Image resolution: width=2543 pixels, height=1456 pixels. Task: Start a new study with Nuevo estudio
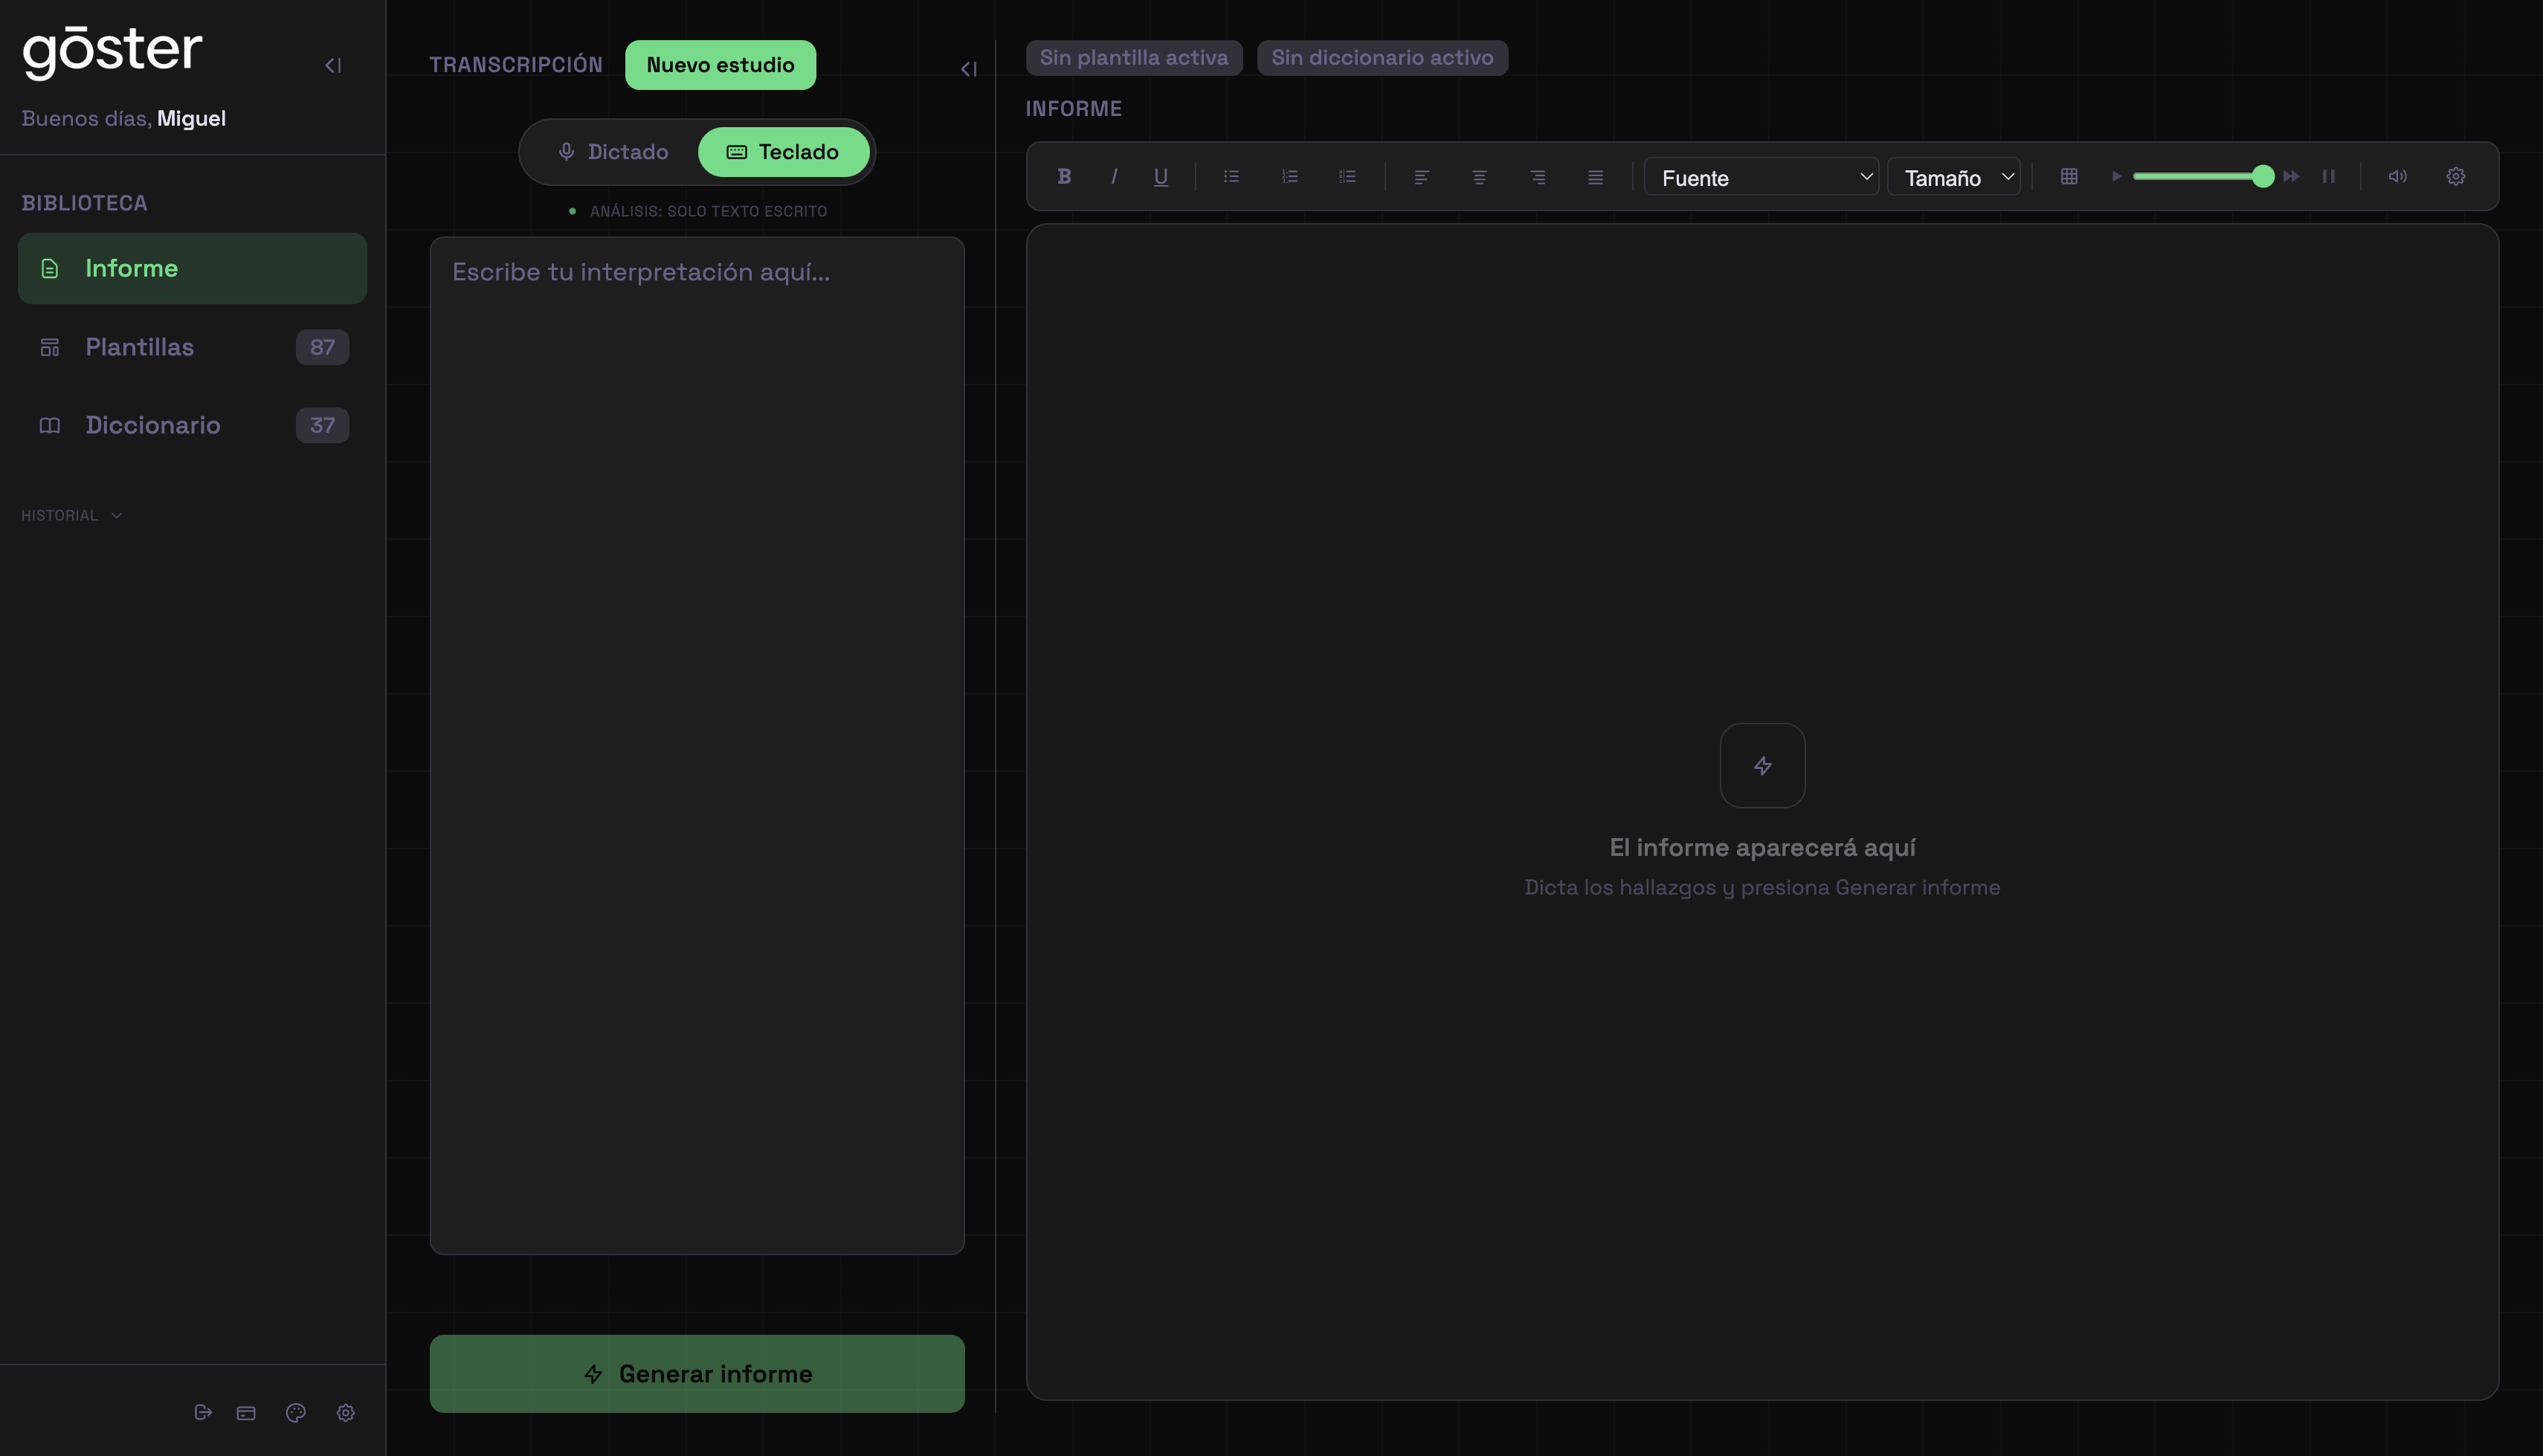pos(721,65)
